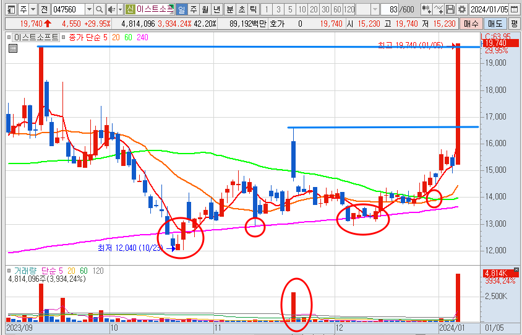Click the green '신' badge icon
Viewport: 522px width, 335px height.
click(x=130, y=9)
